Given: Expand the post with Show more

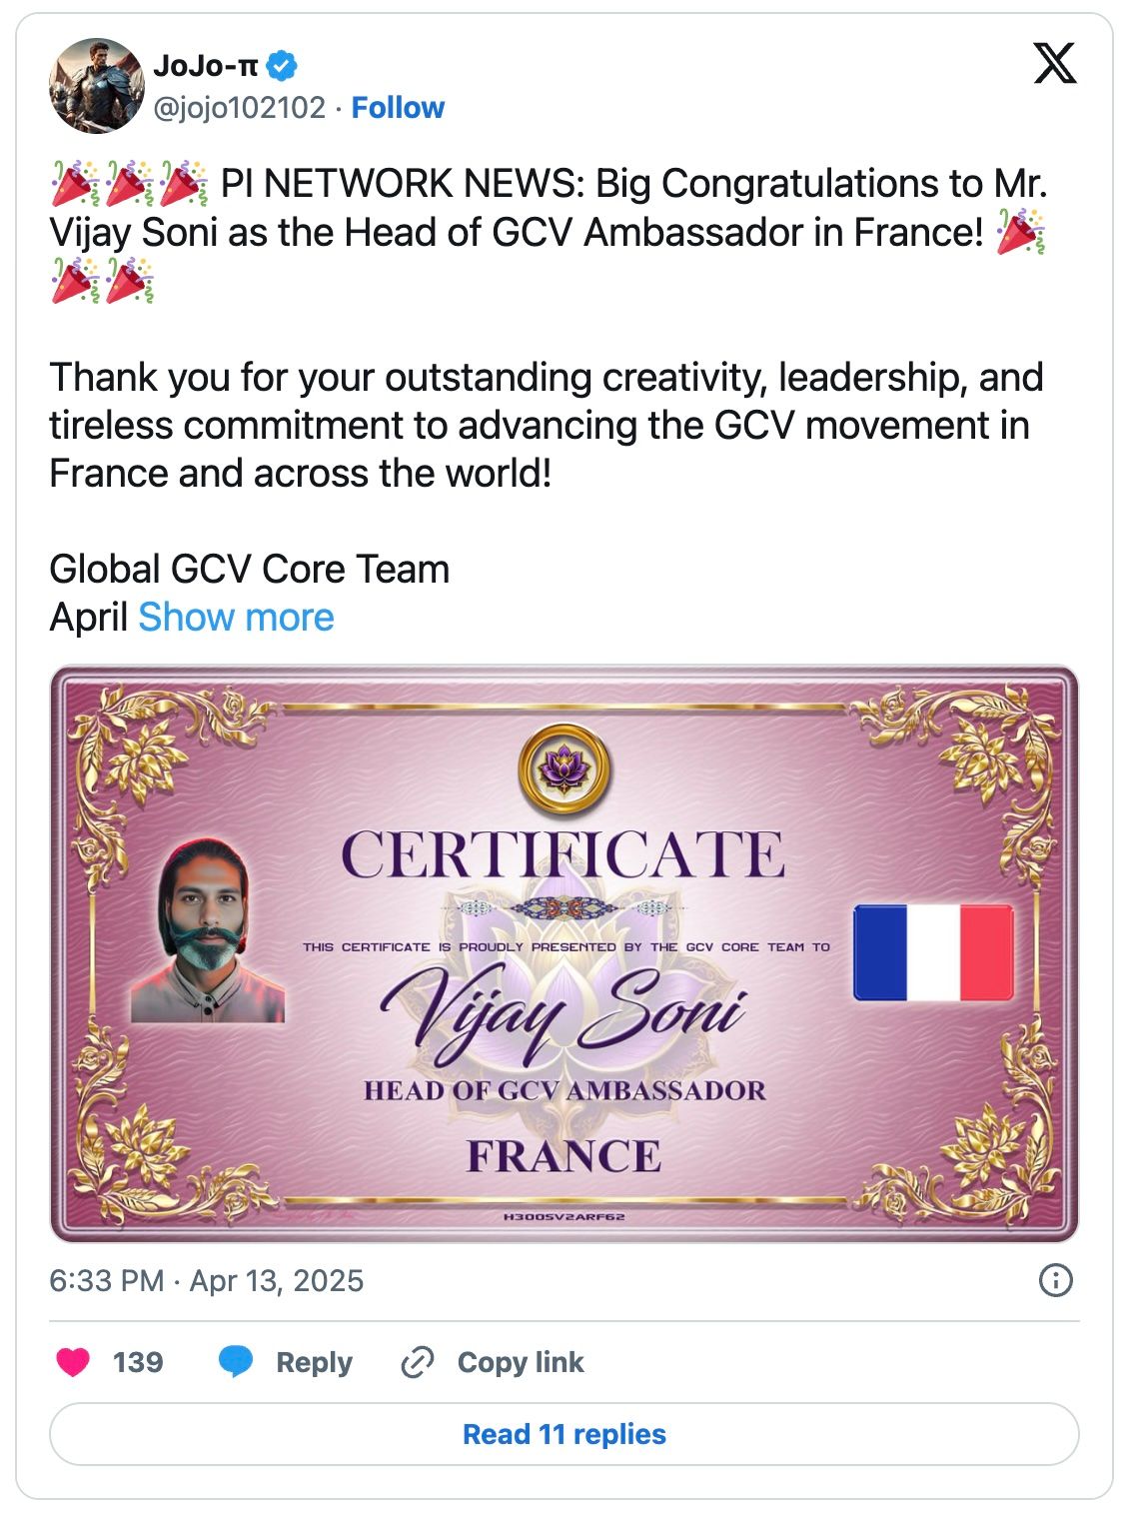Looking at the screenshot, I should tap(236, 618).
